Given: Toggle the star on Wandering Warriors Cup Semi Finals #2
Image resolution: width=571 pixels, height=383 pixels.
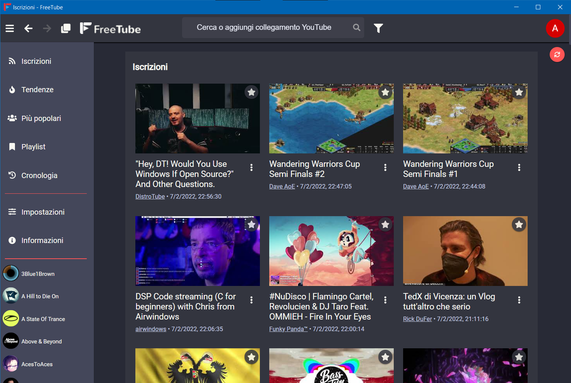Looking at the screenshot, I should (x=385, y=92).
